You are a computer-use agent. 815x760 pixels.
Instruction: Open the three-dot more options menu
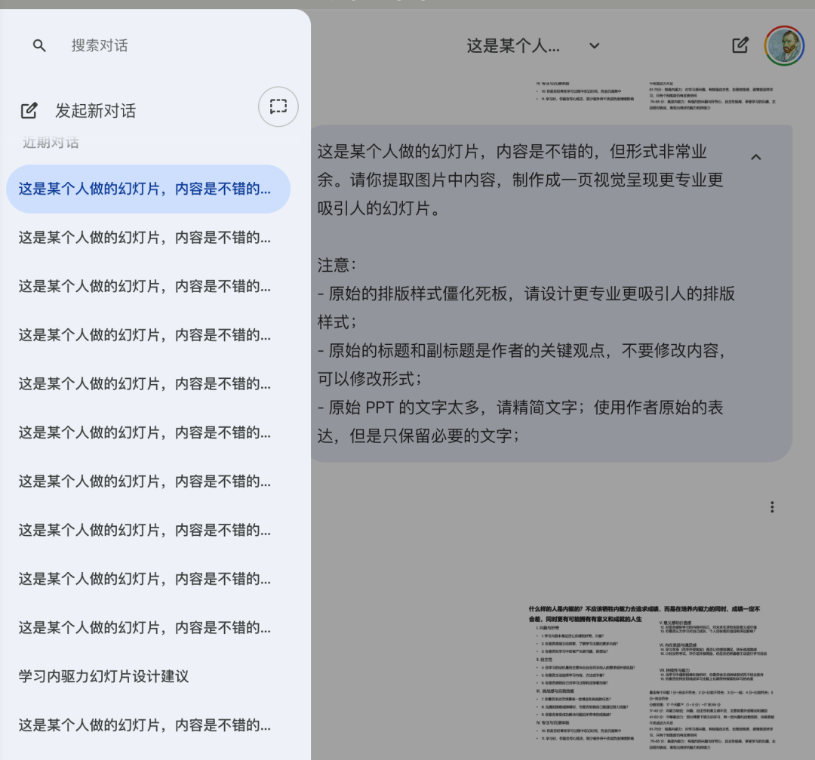click(772, 507)
